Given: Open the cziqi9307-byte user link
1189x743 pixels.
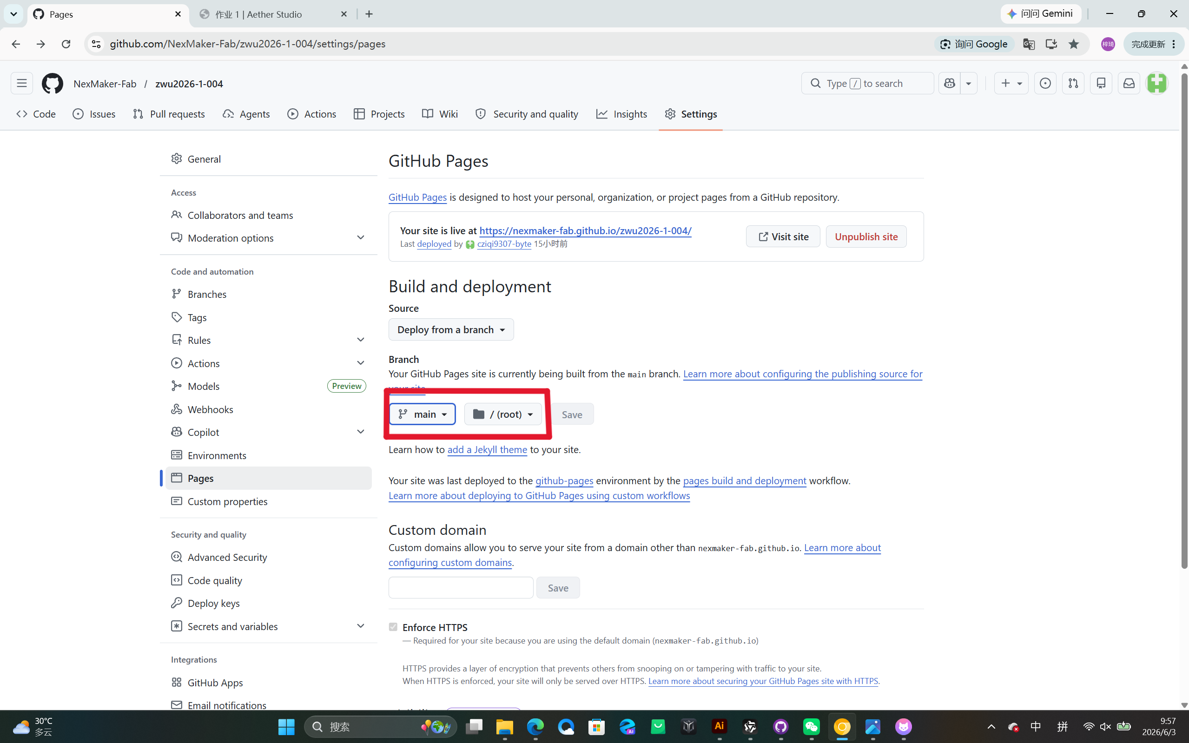Looking at the screenshot, I should pos(504,244).
